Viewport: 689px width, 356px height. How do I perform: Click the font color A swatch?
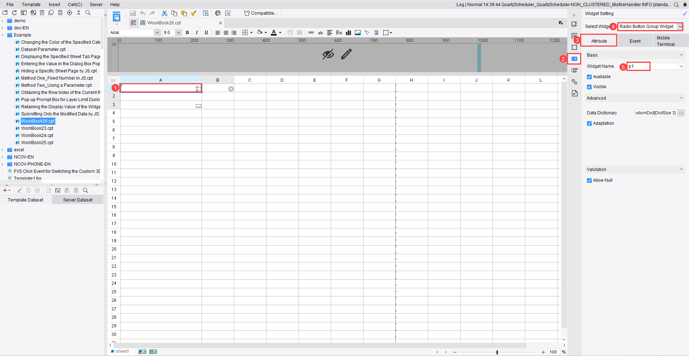(274, 33)
